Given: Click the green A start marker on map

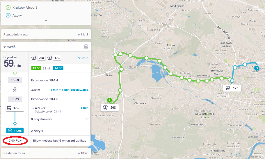Looking at the screenshot, I should [x=109, y=100].
